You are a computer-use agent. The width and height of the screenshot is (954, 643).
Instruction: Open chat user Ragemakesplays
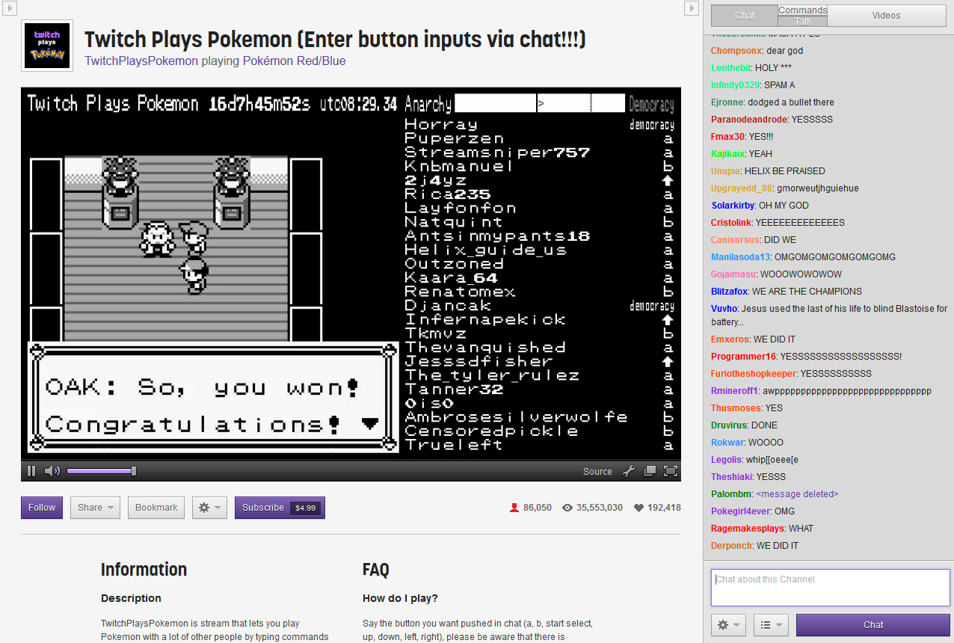point(748,529)
